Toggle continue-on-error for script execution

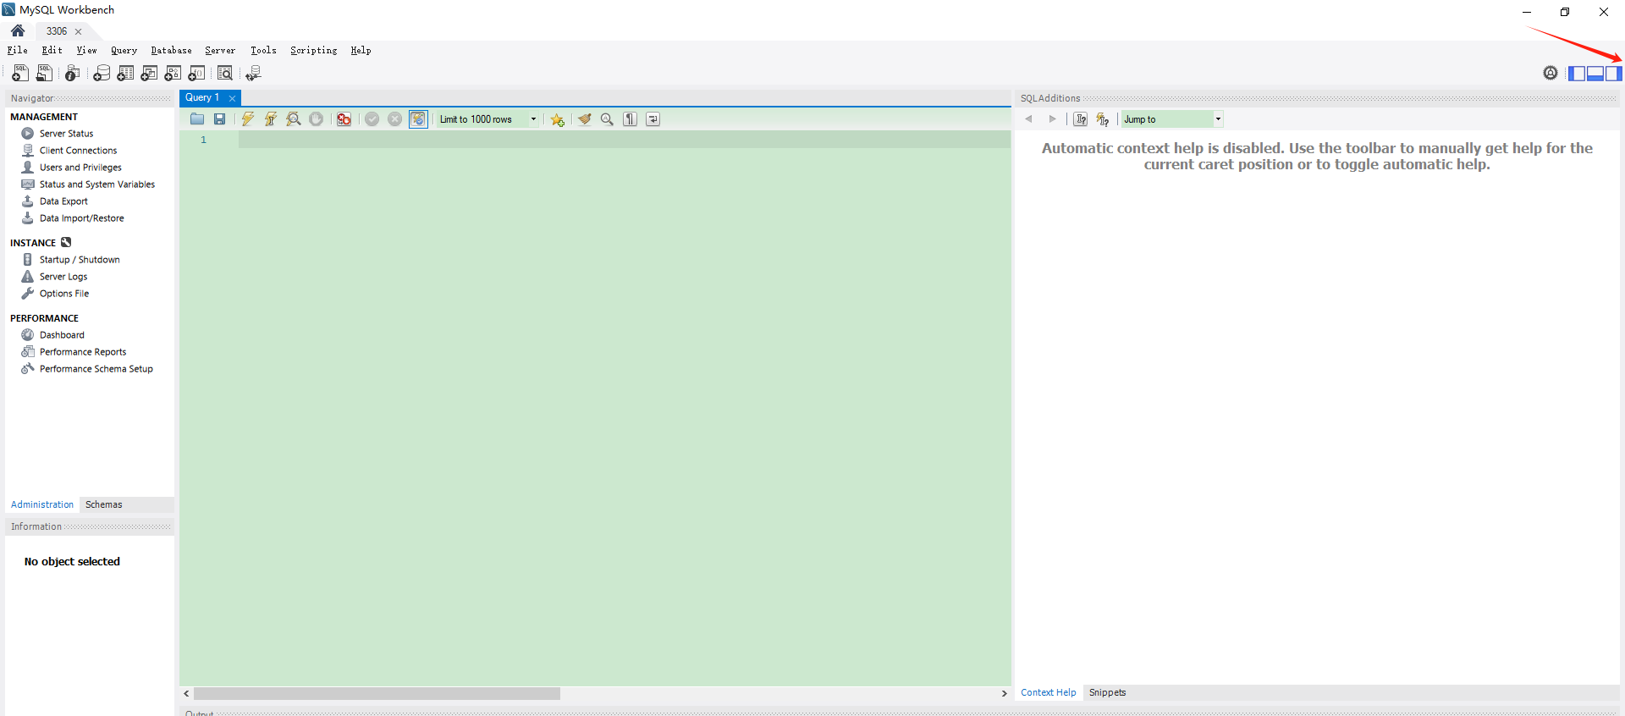[344, 119]
